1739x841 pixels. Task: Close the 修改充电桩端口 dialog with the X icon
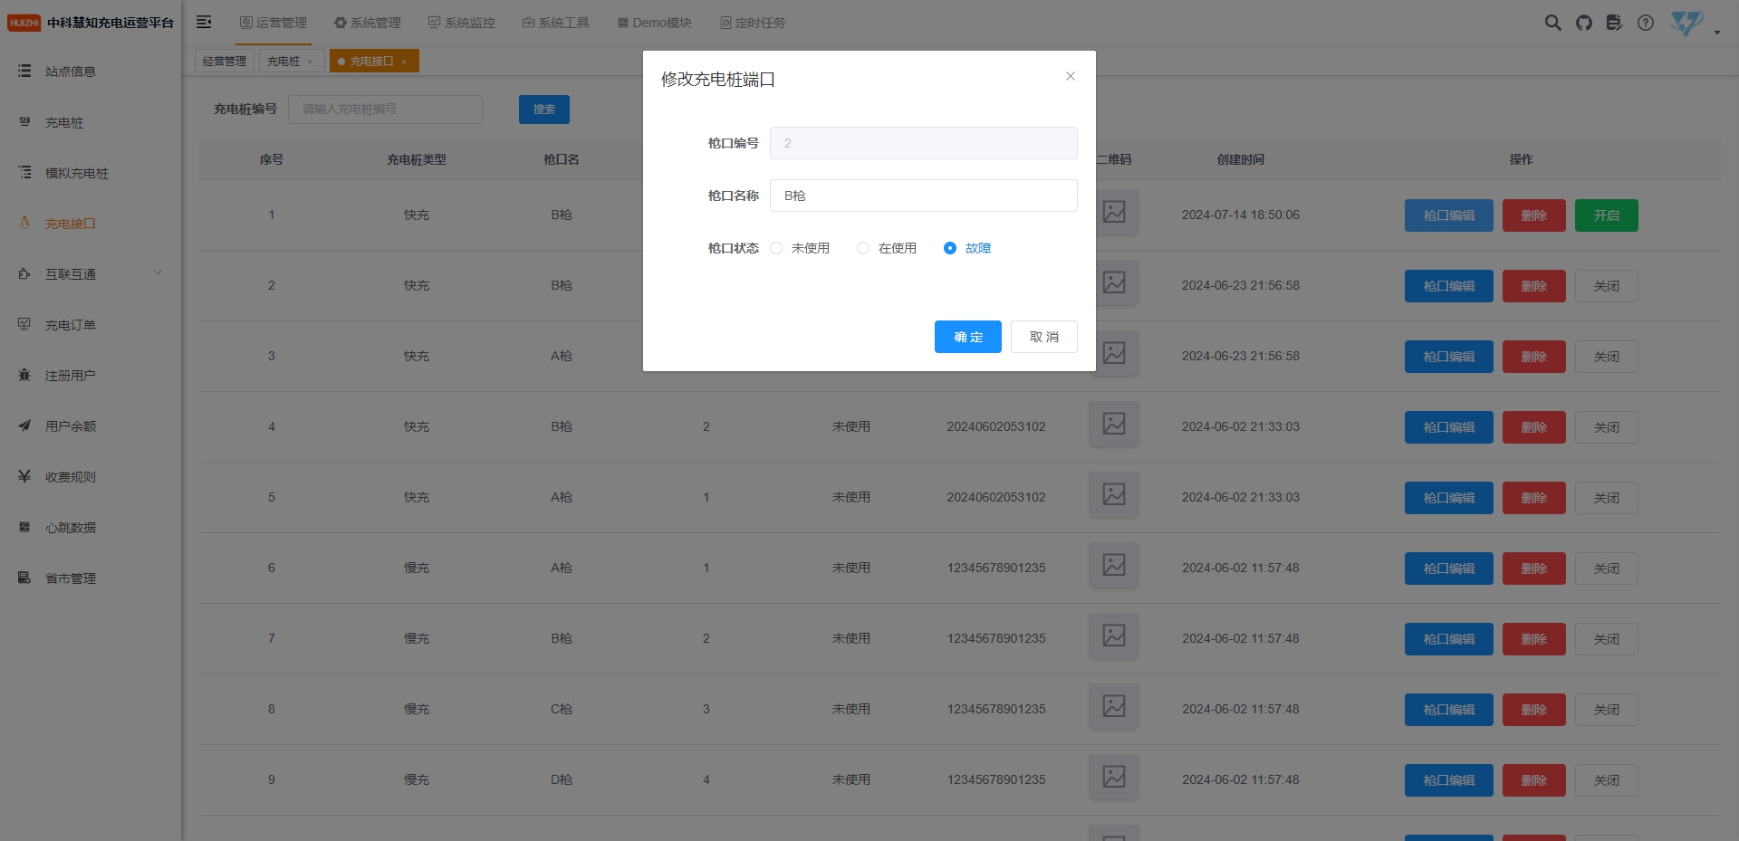tap(1071, 76)
